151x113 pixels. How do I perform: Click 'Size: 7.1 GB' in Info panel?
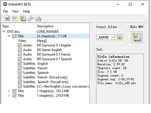[x=107, y=72]
